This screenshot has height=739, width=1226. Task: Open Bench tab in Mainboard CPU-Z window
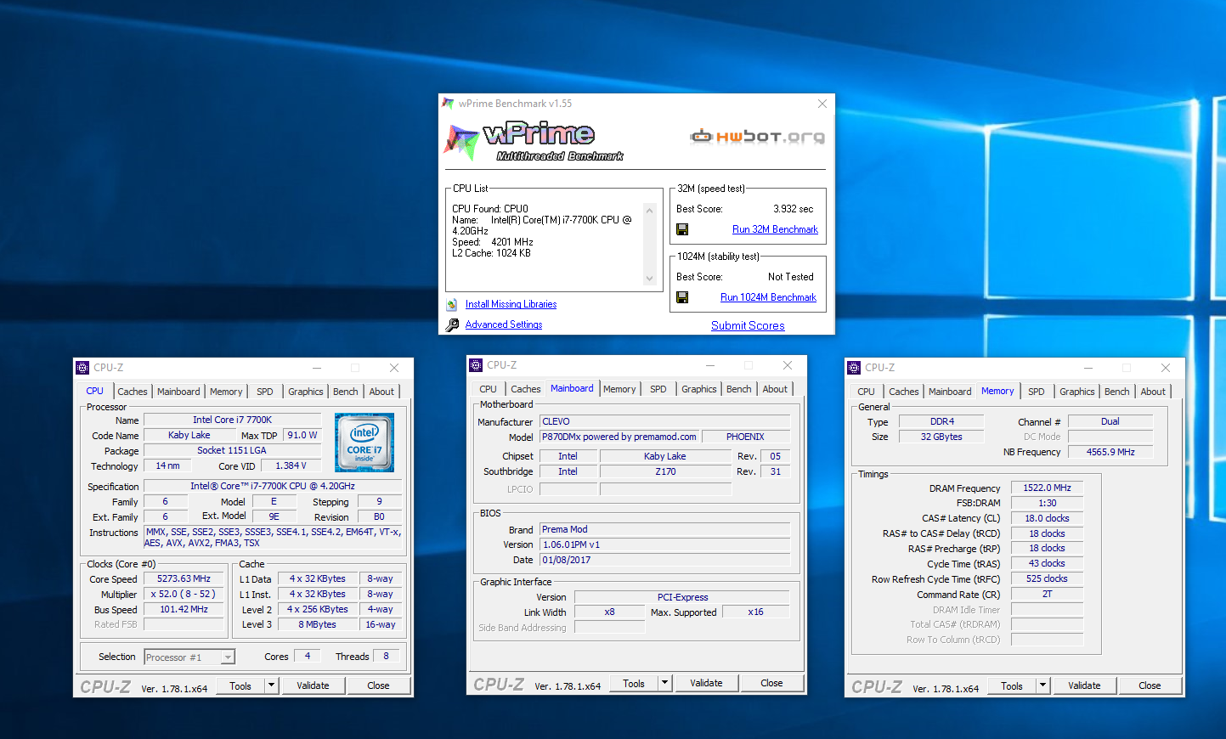coord(738,389)
